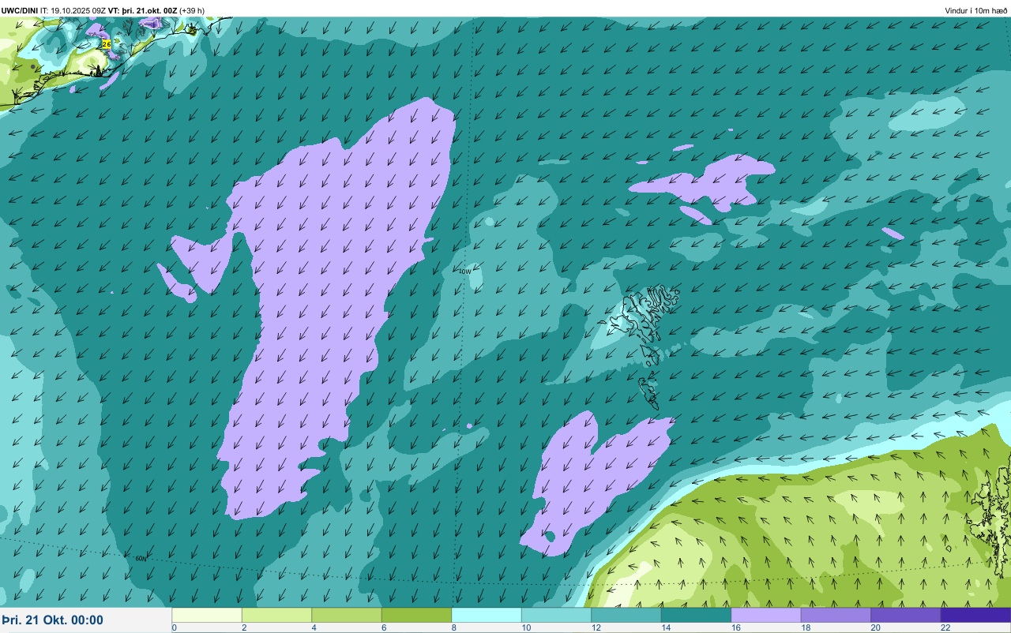Click the 8–10 light cyan legend swatch
This screenshot has width=1011, height=633.
tap(487, 615)
